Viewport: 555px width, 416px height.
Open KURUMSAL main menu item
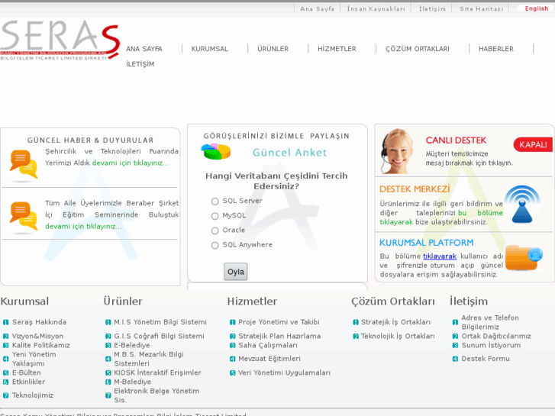pyautogui.click(x=209, y=49)
